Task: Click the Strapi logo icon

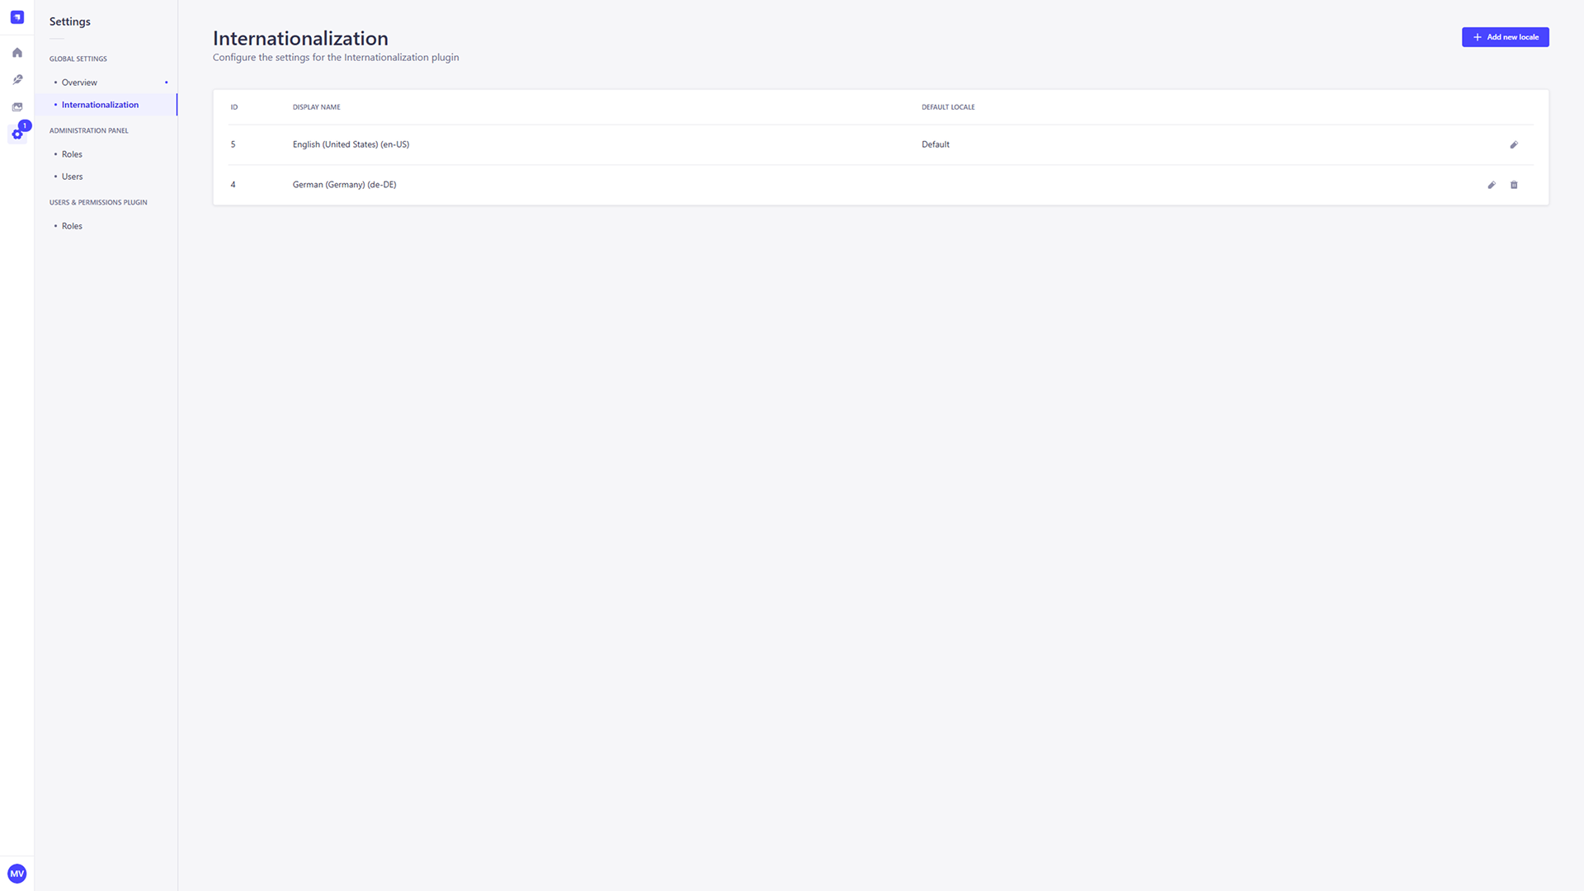Action: (x=16, y=16)
